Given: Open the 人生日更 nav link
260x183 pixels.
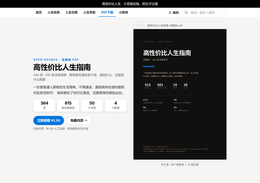Looking at the screenshot, I should coord(71,12).
